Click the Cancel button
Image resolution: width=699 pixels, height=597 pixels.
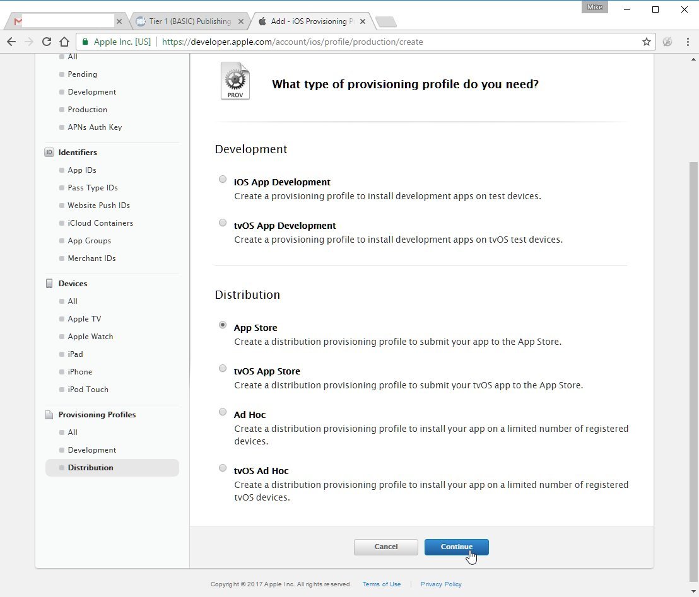click(x=386, y=547)
